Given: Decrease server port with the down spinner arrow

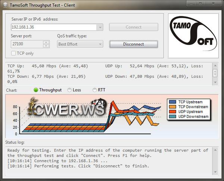Looking at the screenshot, I should [x=46, y=46].
